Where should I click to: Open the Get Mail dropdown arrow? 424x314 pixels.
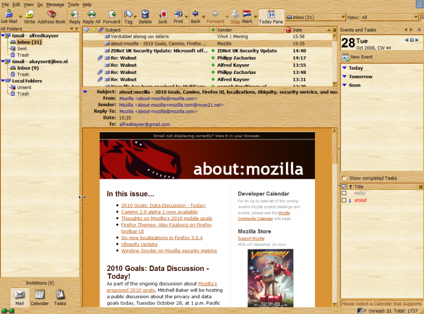20,17
